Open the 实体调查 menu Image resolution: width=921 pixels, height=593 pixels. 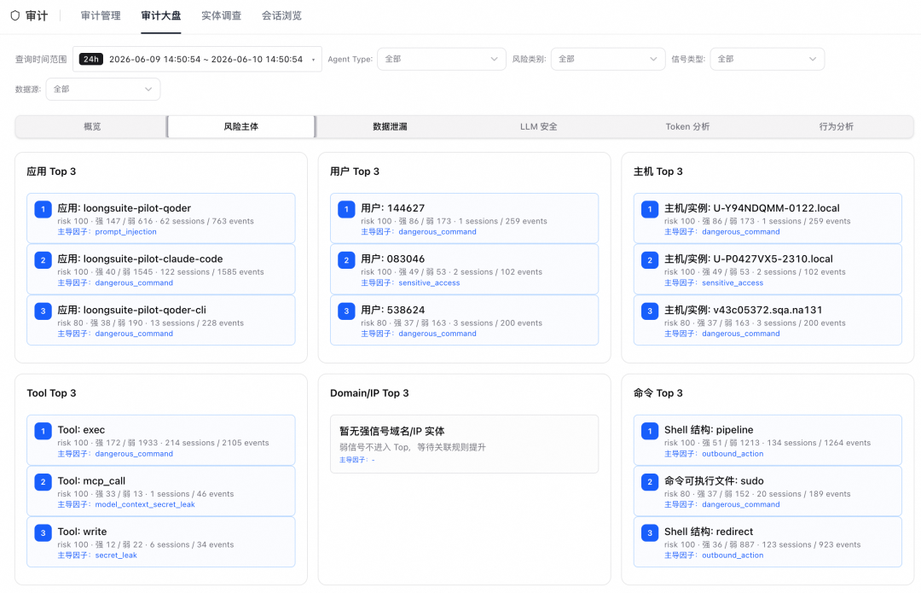[x=222, y=16]
